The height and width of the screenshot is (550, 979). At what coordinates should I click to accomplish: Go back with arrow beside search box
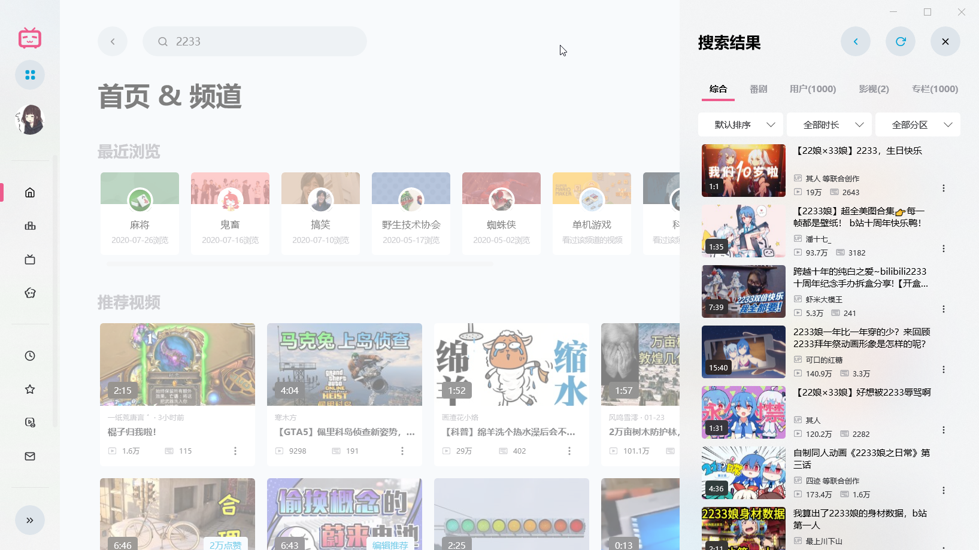pyautogui.click(x=113, y=41)
